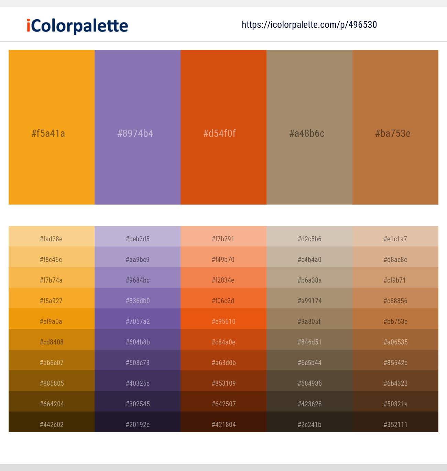Click the #fad28e light shade
Image resolution: width=447 pixels, height=471 pixels.
(52, 236)
